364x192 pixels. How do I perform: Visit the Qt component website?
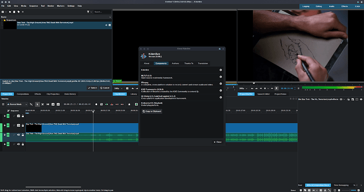tap(221, 97)
